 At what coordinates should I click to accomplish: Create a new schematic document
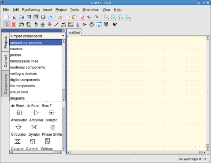pos(7,17)
